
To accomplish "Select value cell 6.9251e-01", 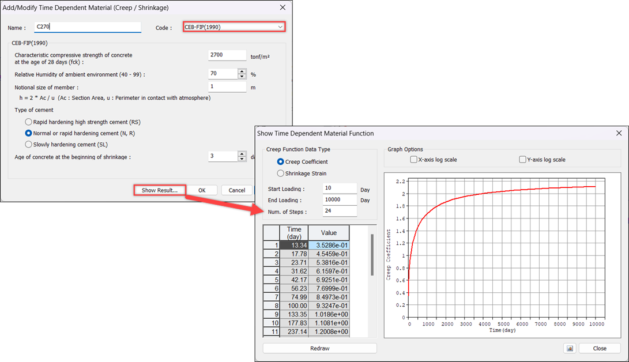I will (x=329, y=280).
